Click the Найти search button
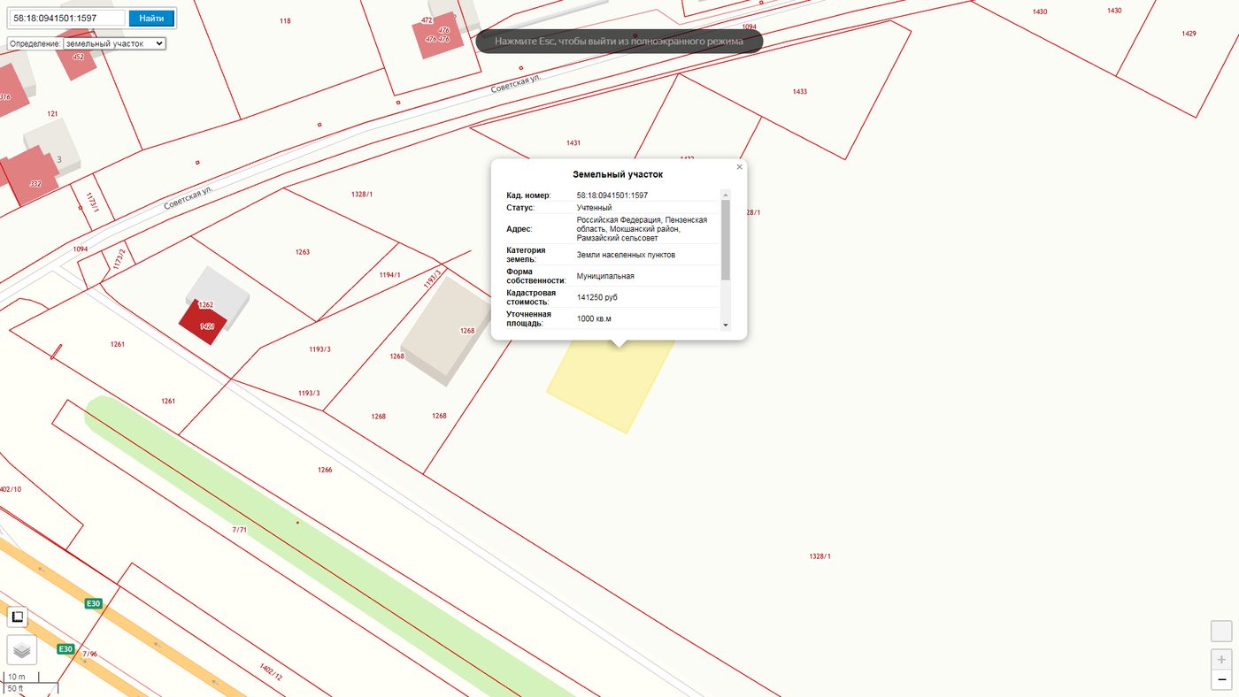1239x697 pixels. 151,18
